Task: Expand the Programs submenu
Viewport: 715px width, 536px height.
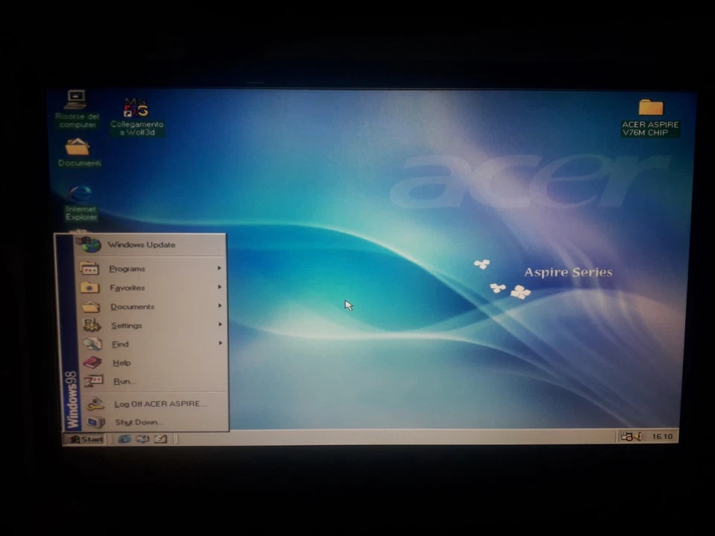Action: (127, 269)
